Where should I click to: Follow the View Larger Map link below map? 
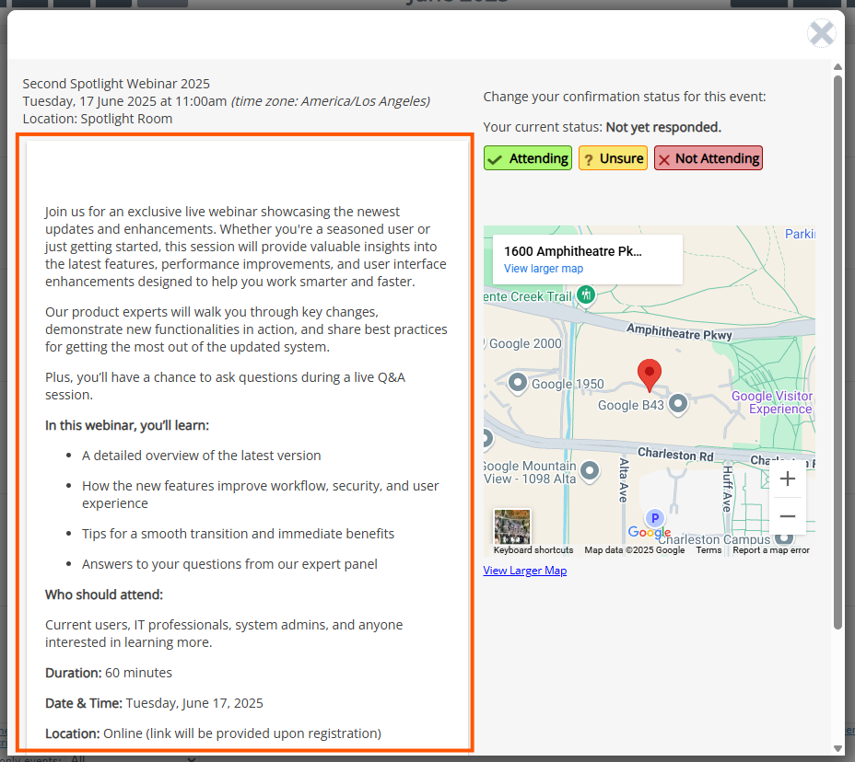click(524, 571)
